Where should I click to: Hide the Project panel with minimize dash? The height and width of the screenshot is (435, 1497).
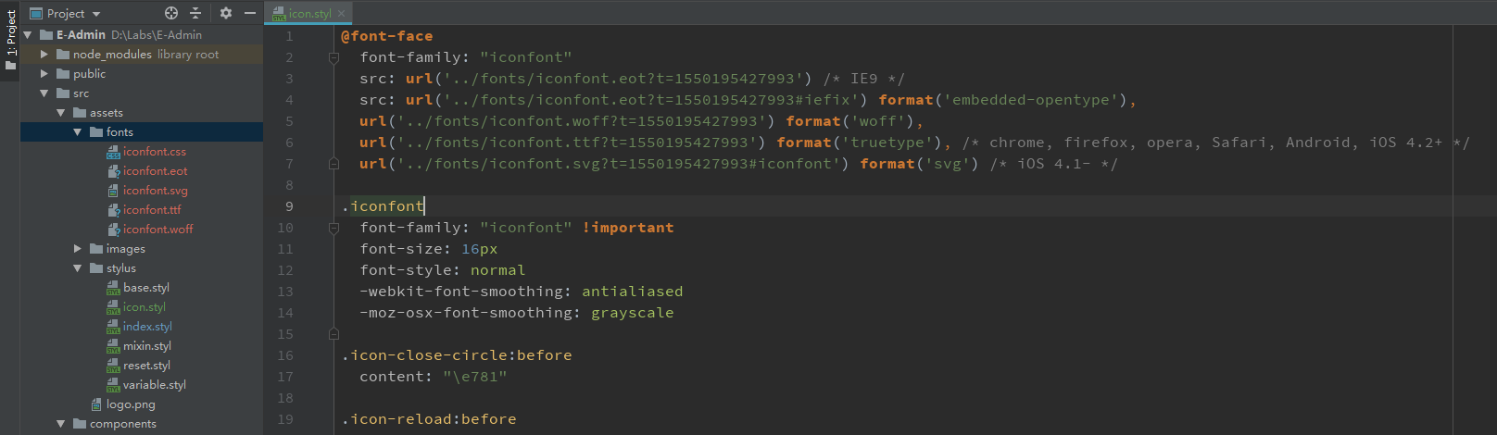pyautogui.click(x=249, y=13)
